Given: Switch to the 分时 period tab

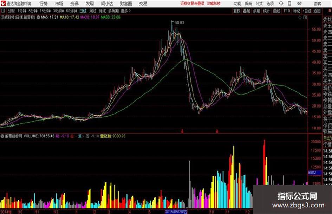Looking at the screenshot, I should click(x=11, y=11).
